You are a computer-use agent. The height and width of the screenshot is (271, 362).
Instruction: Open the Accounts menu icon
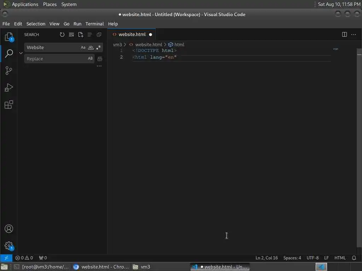(9, 229)
